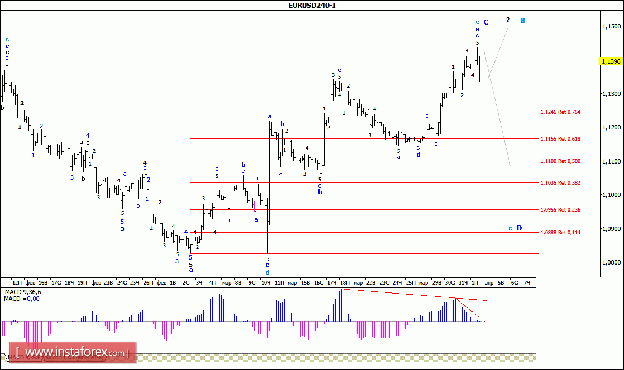The width and height of the screenshot is (624, 370).
Task: Click the 1,0900 price axis label
Action: click(x=612, y=229)
